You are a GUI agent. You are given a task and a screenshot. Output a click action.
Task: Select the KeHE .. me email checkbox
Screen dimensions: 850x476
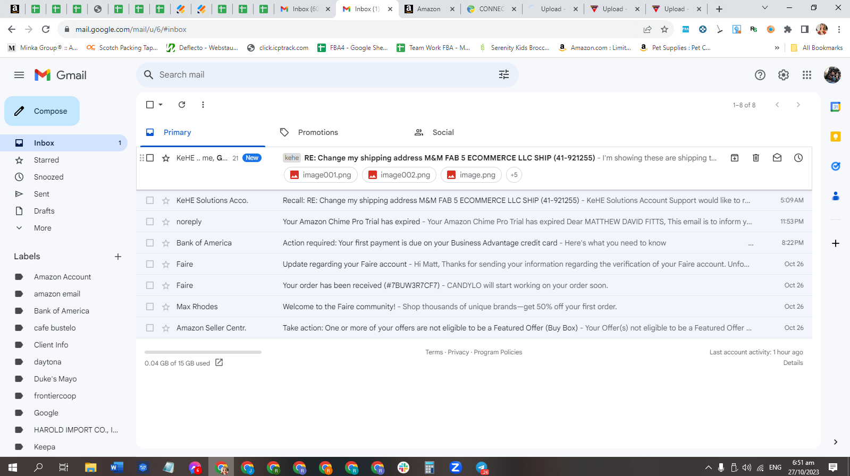click(x=150, y=158)
